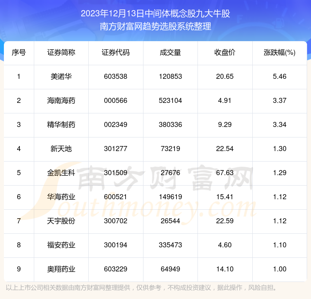The image size is (311, 299).
Task: Select the 证券代码 column header
Action: (115, 53)
